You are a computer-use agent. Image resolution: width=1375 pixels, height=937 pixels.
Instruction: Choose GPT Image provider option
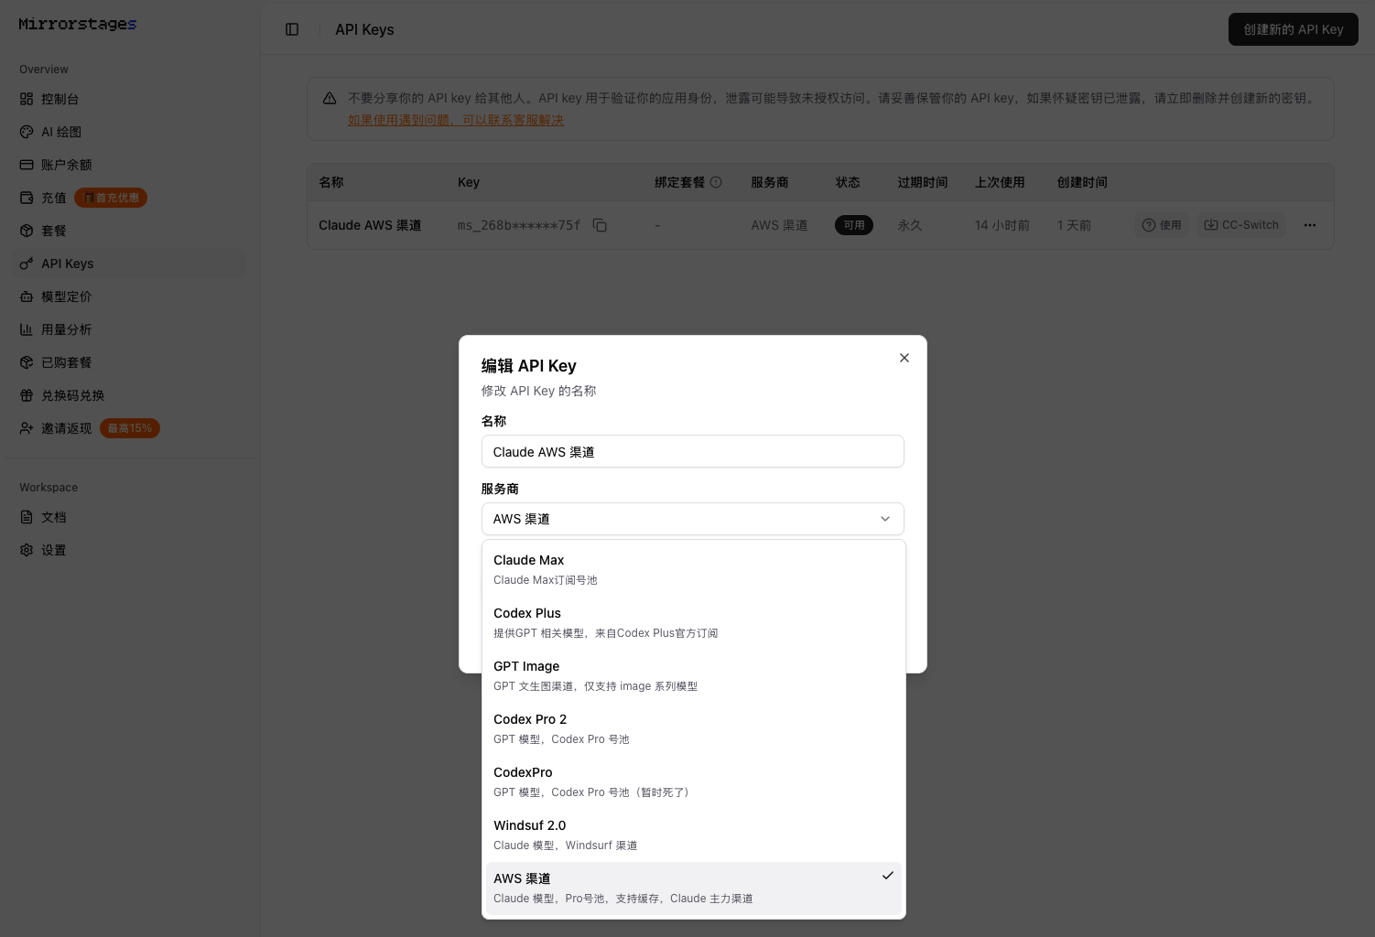click(x=694, y=675)
